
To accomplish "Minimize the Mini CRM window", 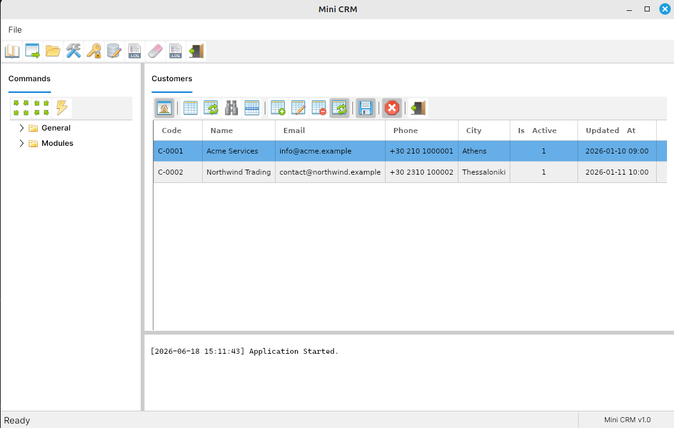I will (629, 9).
